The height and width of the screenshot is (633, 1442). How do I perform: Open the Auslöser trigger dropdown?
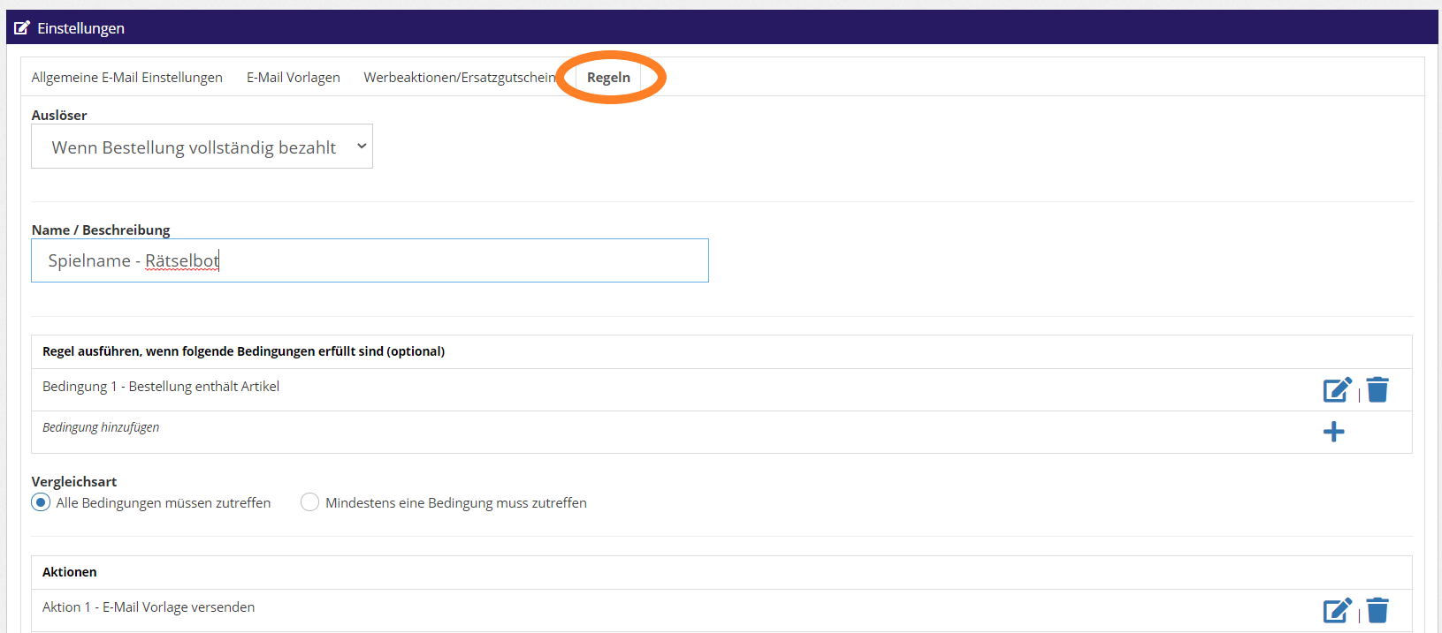point(202,147)
